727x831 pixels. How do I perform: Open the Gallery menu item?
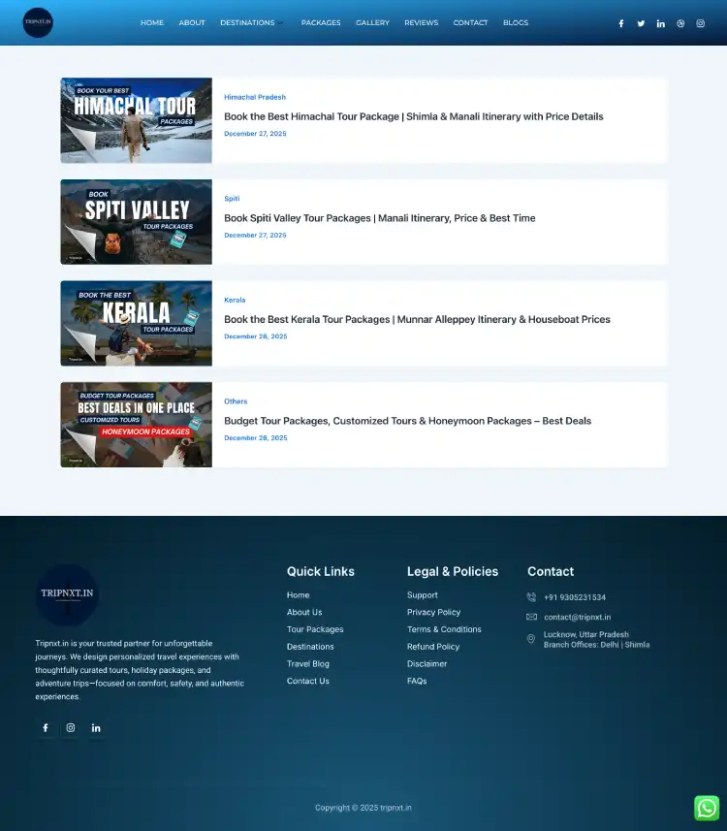(x=372, y=22)
